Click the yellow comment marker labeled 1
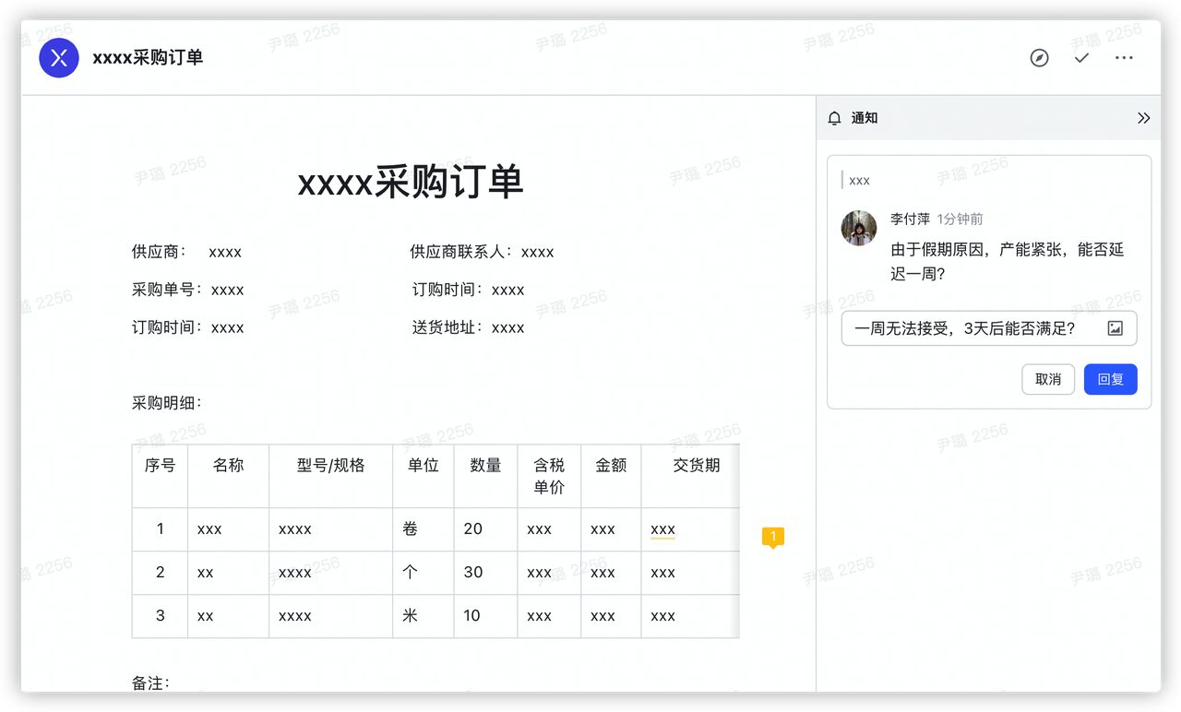This screenshot has width=1181, height=712. [772, 537]
